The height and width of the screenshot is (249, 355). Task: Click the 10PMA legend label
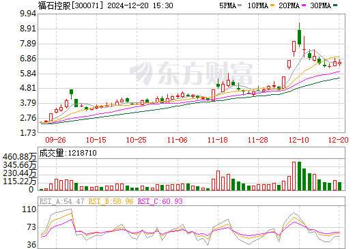click(x=258, y=5)
